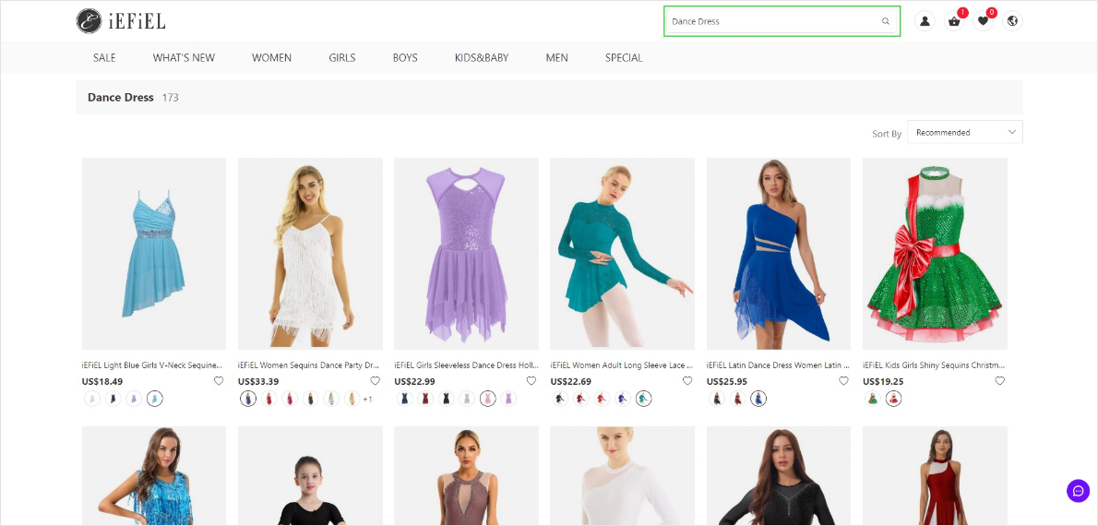The image size is (1098, 526).
Task: Select green swatch on US$19.25 dress
Action: (x=873, y=399)
